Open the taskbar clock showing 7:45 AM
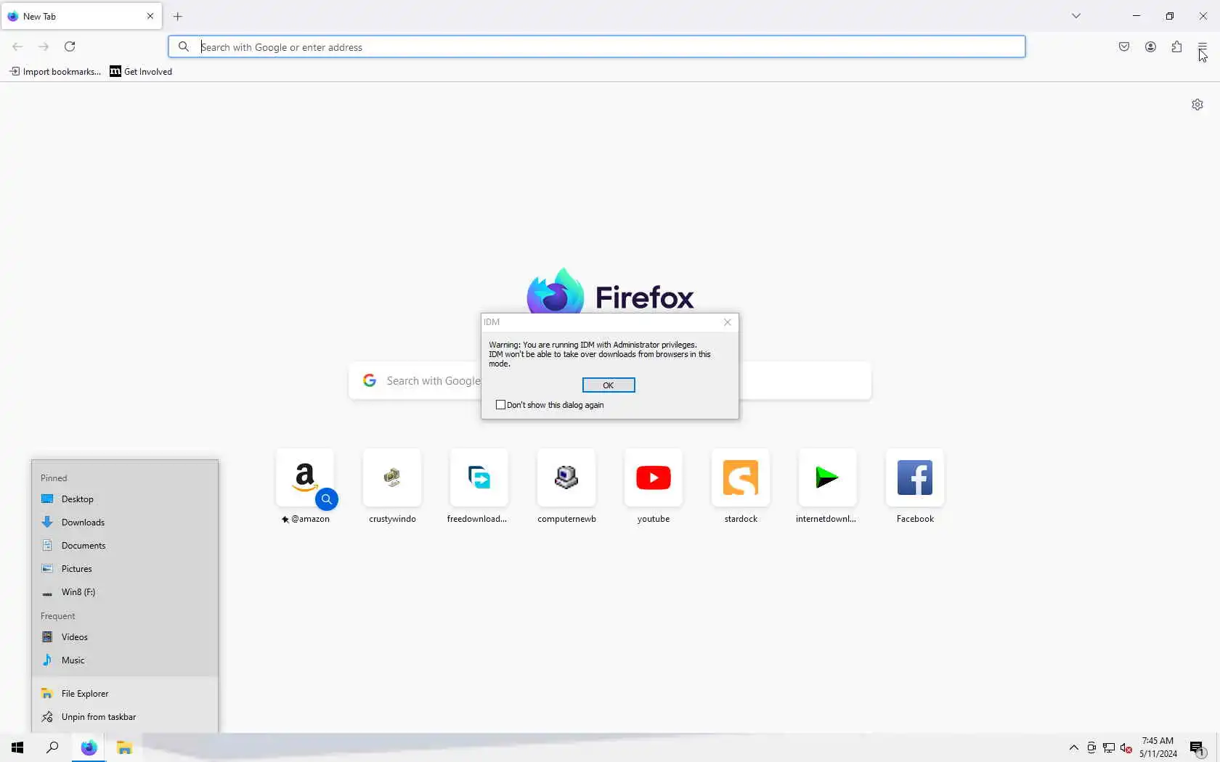The width and height of the screenshot is (1220, 762). coord(1158,747)
